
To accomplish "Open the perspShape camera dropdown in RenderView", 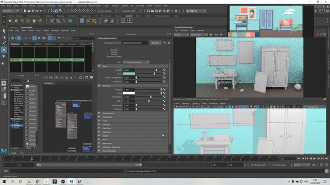I will 199,34.
